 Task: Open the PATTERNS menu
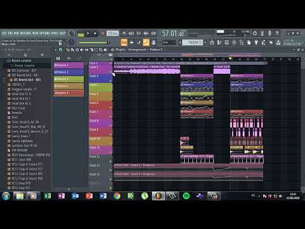26,33
